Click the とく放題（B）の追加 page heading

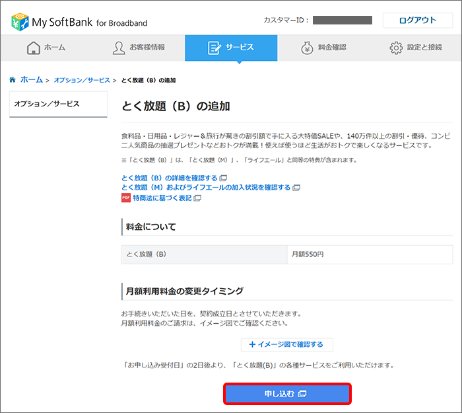pos(176,106)
